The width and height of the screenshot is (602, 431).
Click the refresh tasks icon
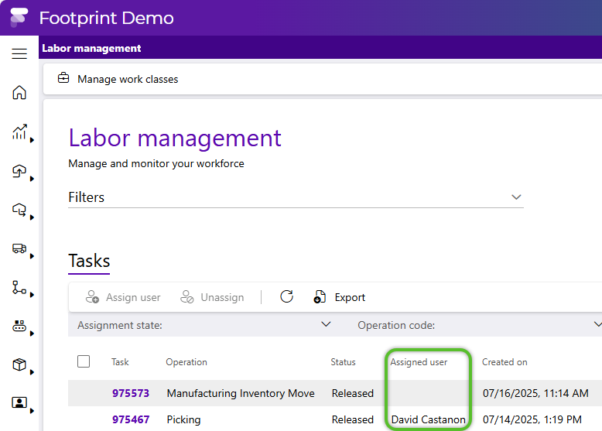[x=287, y=296]
